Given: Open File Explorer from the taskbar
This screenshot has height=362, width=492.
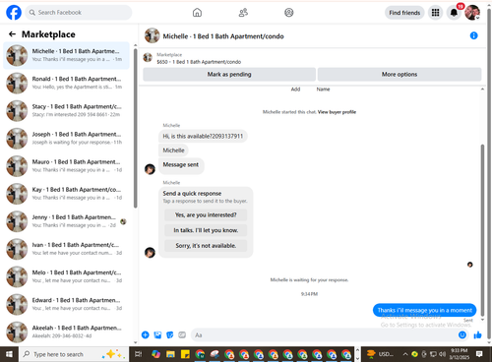Looking at the screenshot, I should coord(170,354).
